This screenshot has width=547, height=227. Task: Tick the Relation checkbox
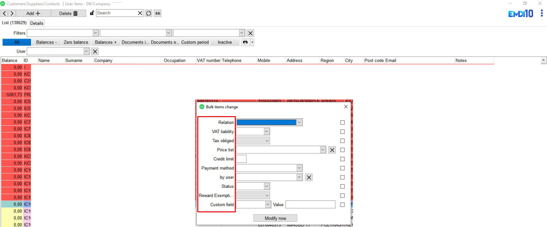click(342, 123)
